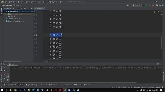Expand External Libraries node

click(4, 19)
